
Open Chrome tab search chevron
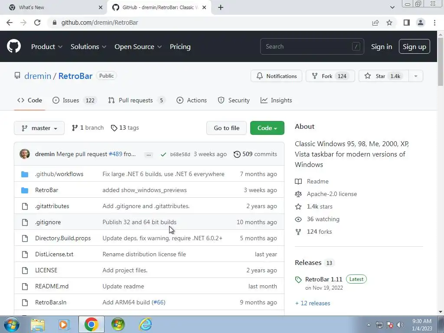(x=392, y=7)
